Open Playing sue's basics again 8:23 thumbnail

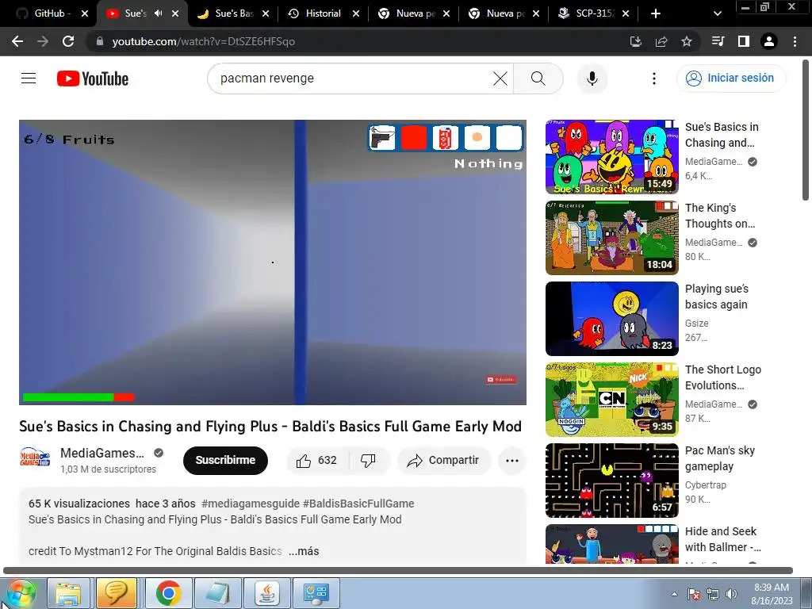[612, 319]
